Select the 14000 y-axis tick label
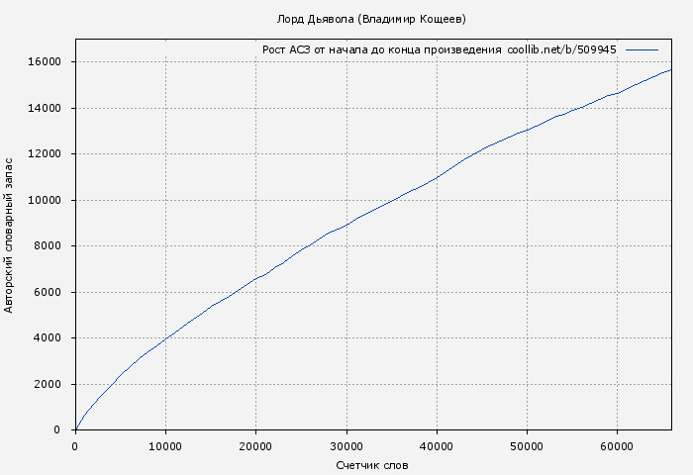The image size is (693, 475). point(46,108)
